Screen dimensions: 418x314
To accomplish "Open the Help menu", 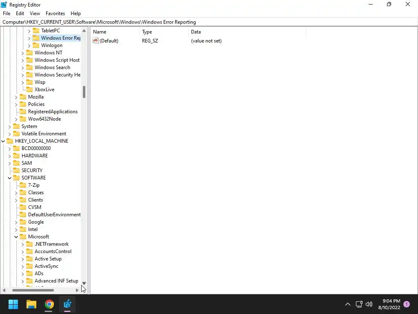I will (x=76, y=13).
